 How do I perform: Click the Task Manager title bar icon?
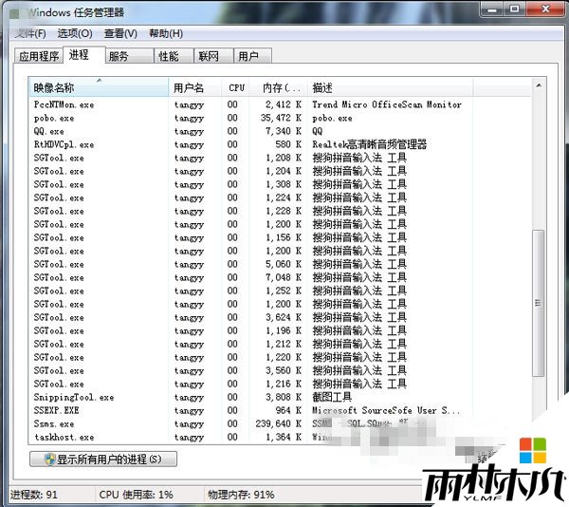pos(14,14)
